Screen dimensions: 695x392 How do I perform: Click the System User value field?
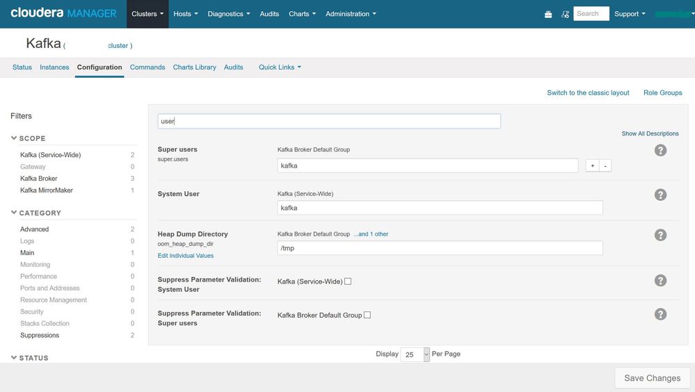(440, 208)
